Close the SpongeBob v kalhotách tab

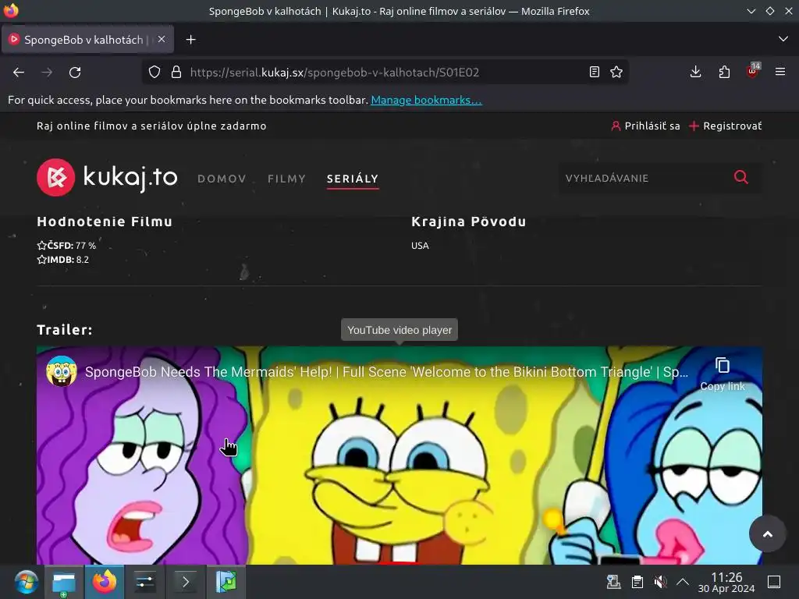[x=161, y=39]
